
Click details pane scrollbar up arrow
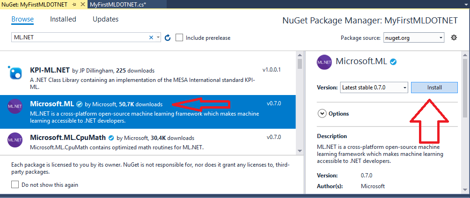coord(465,55)
